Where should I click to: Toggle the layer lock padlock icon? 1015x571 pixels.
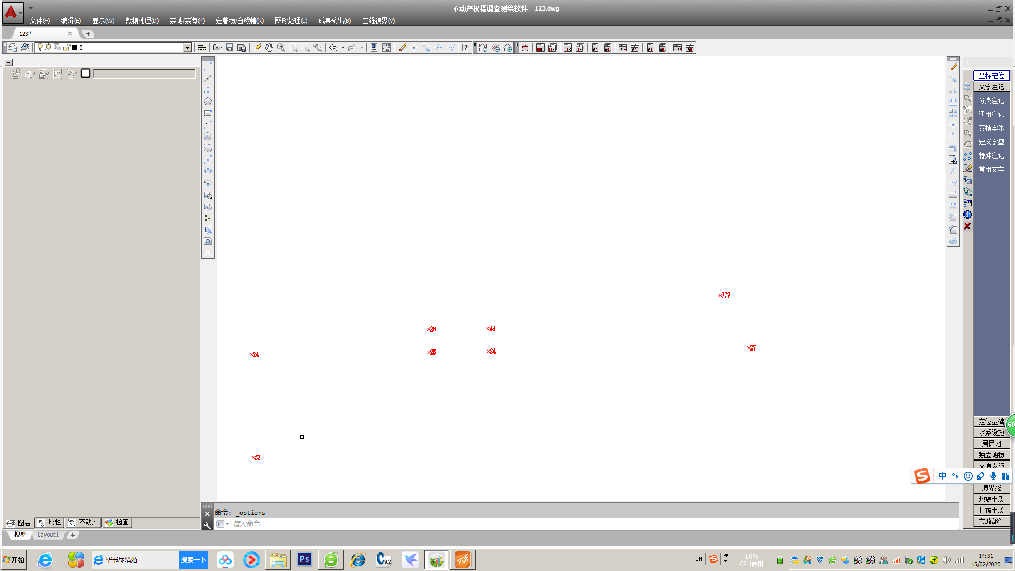[x=66, y=48]
